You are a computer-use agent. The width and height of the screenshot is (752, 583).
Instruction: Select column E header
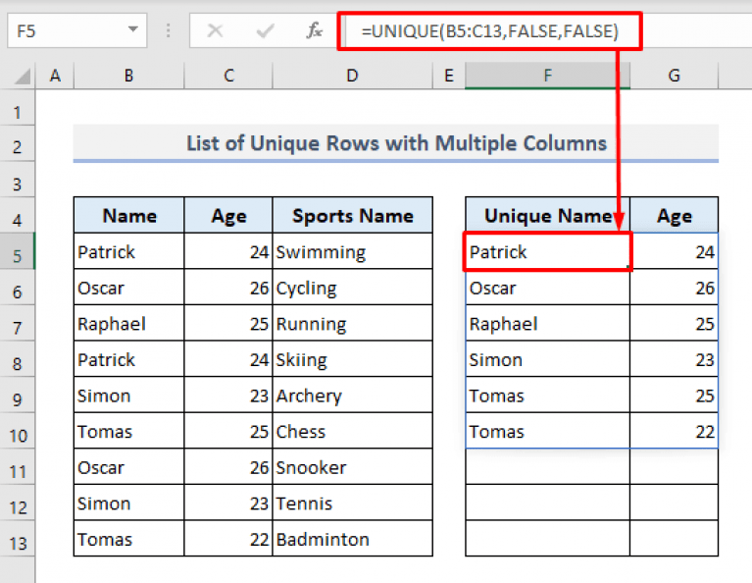(x=449, y=76)
